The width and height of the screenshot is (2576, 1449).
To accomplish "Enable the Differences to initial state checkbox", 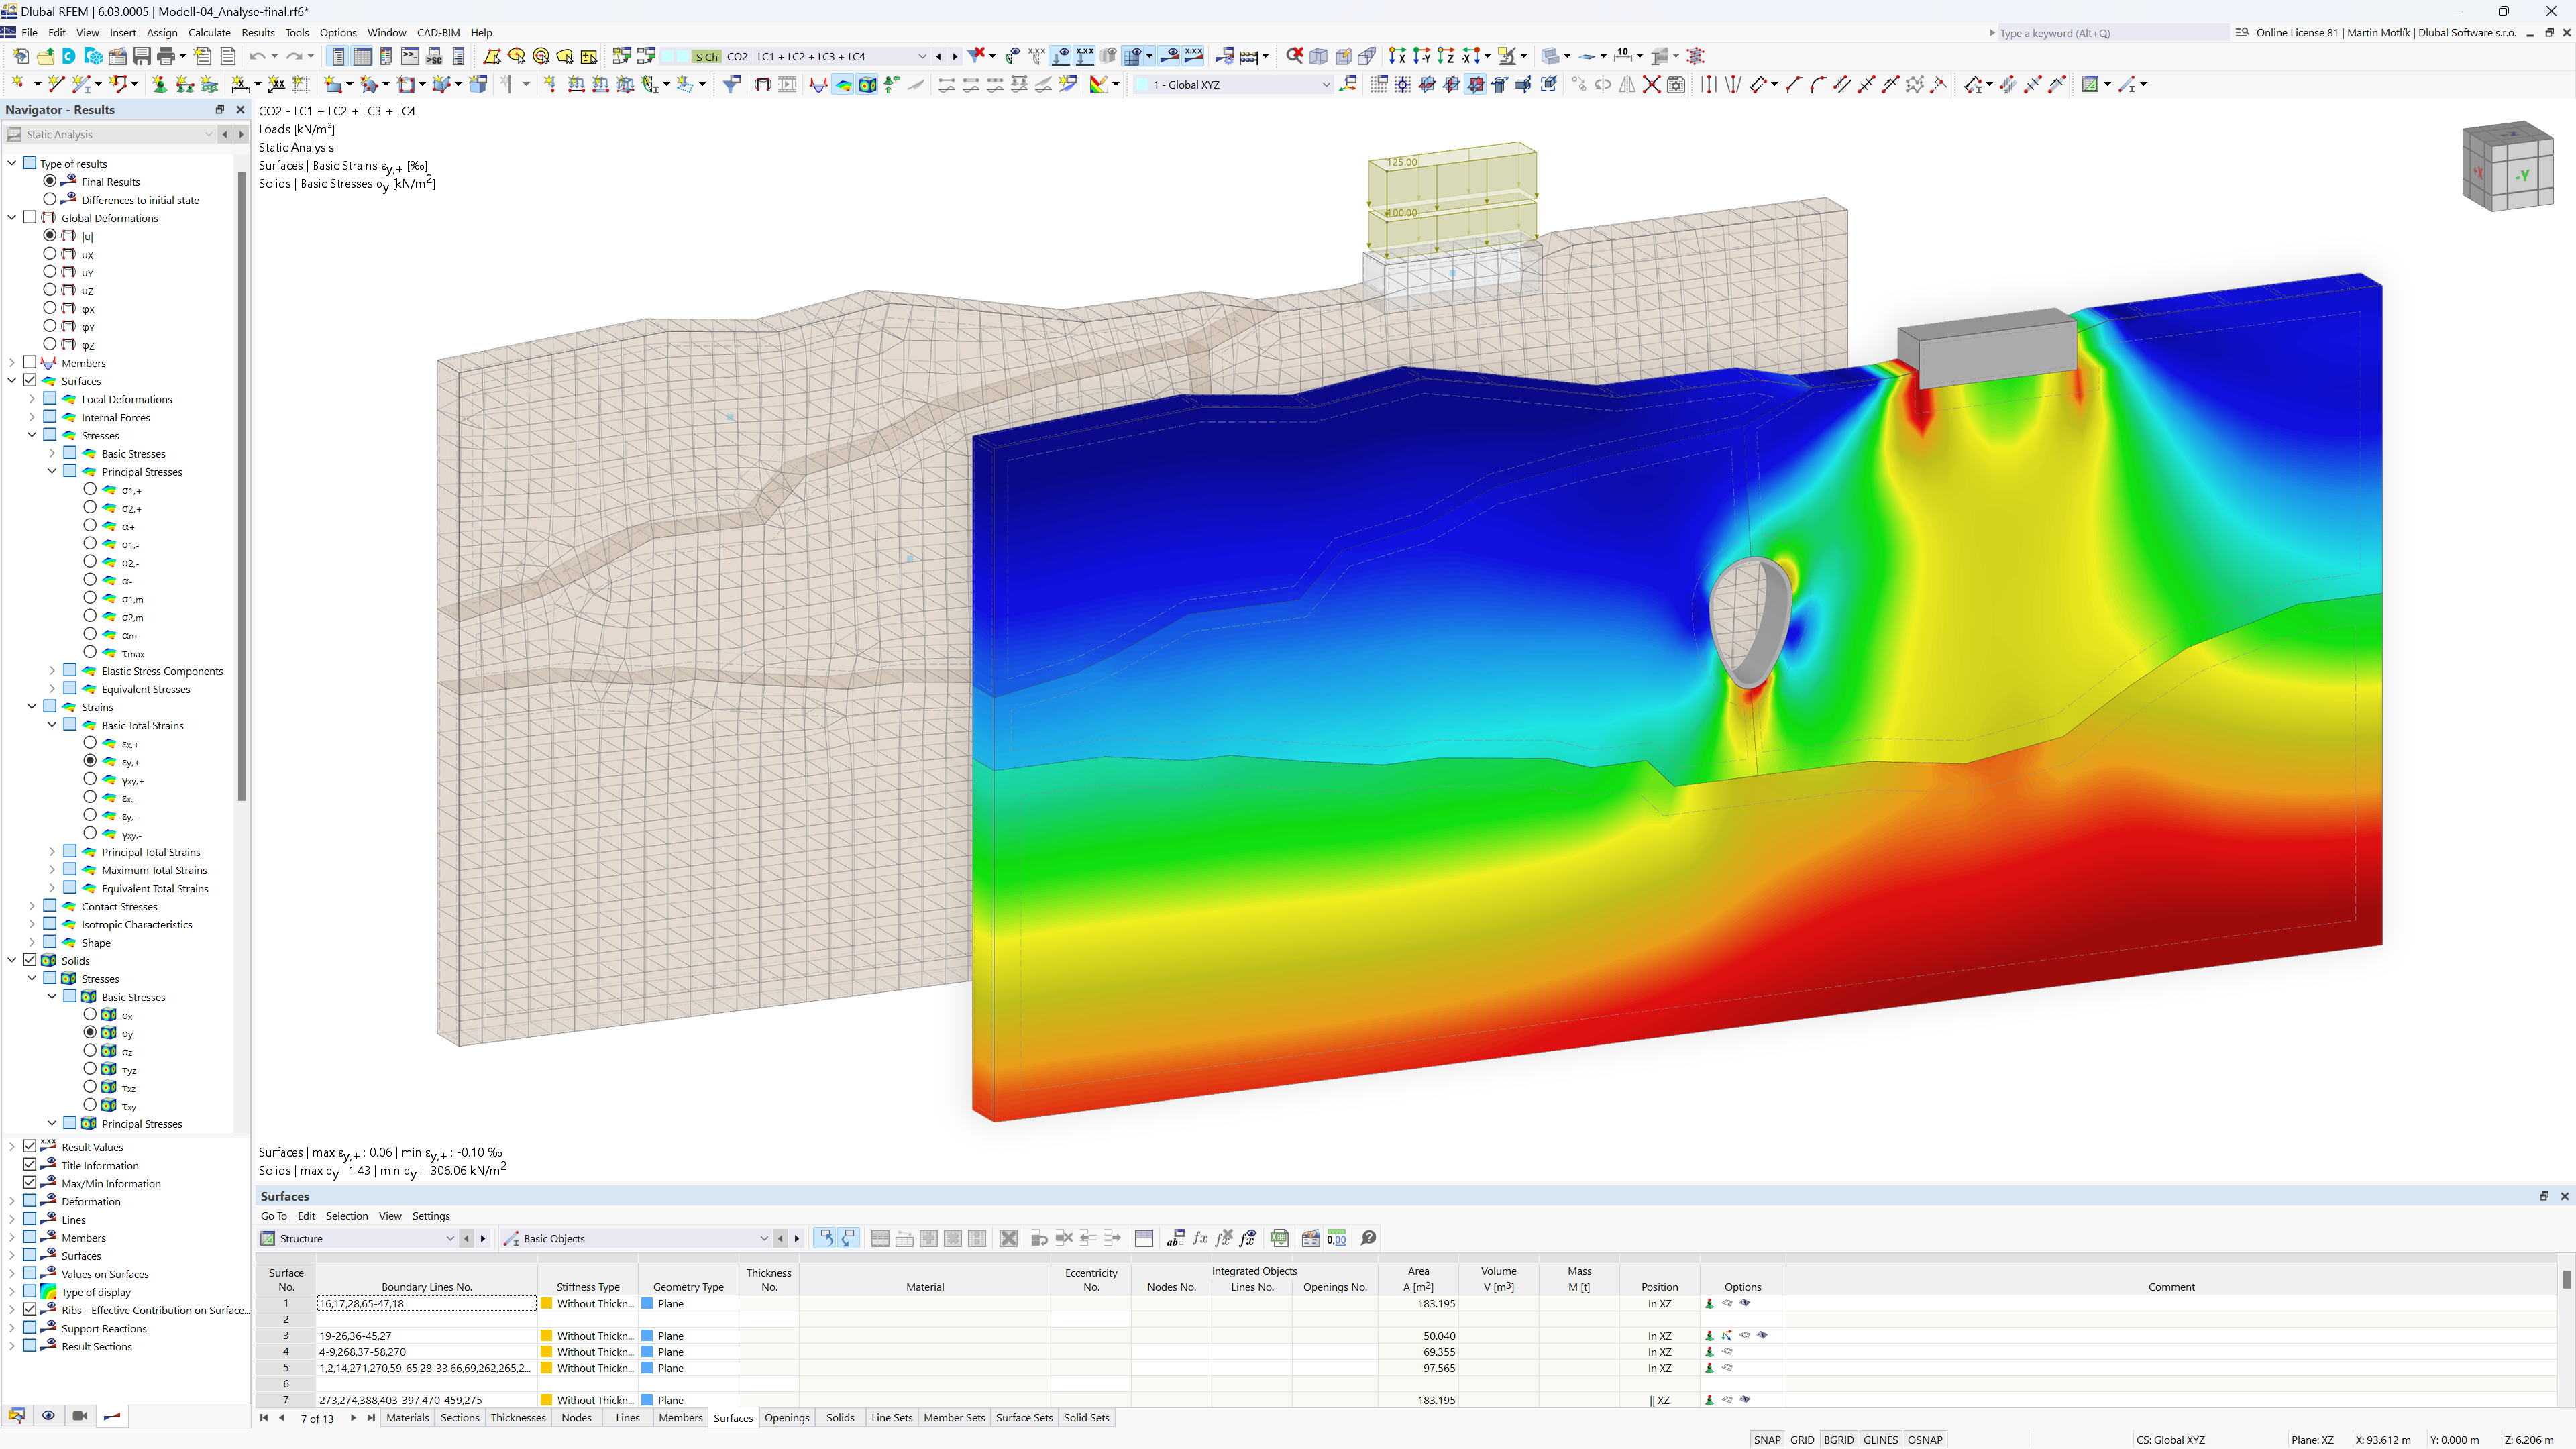I will click(50, 198).
